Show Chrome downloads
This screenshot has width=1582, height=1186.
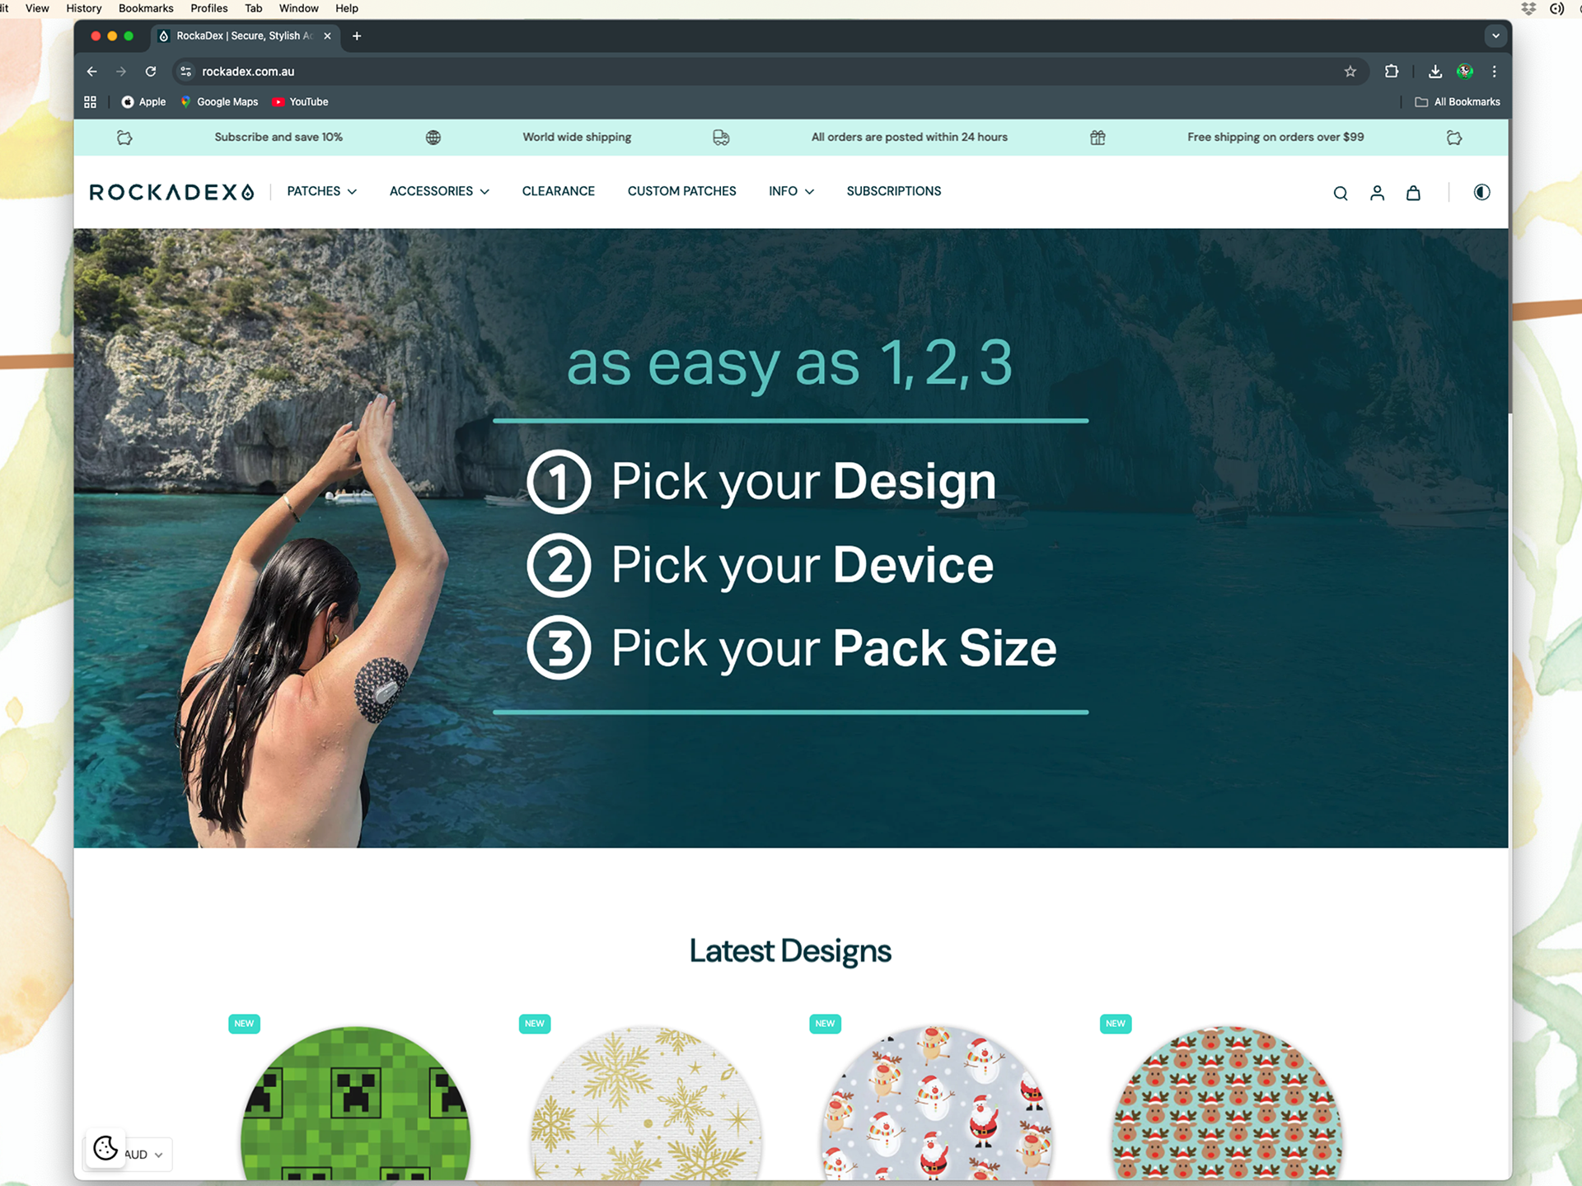pyautogui.click(x=1435, y=72)
